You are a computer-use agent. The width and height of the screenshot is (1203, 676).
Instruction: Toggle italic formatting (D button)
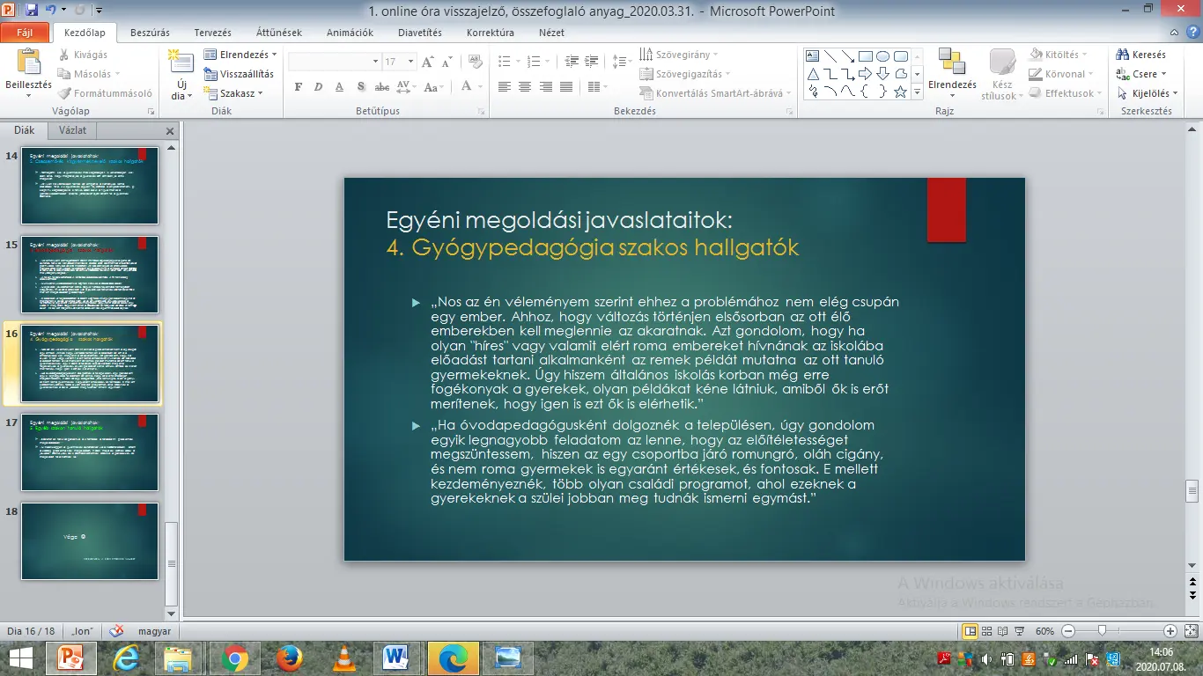coord(318,87)
